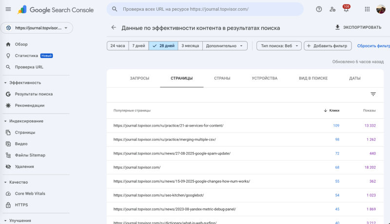
Task: Open the account profile avatar
Action: [381, 9]
